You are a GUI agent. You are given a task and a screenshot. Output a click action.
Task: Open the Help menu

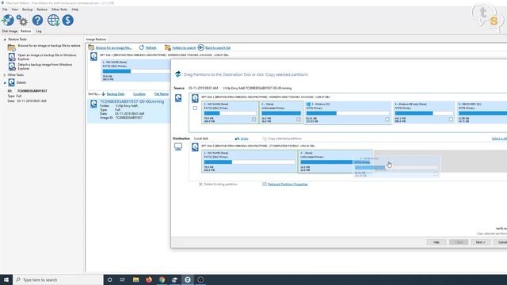pos(75,9)
